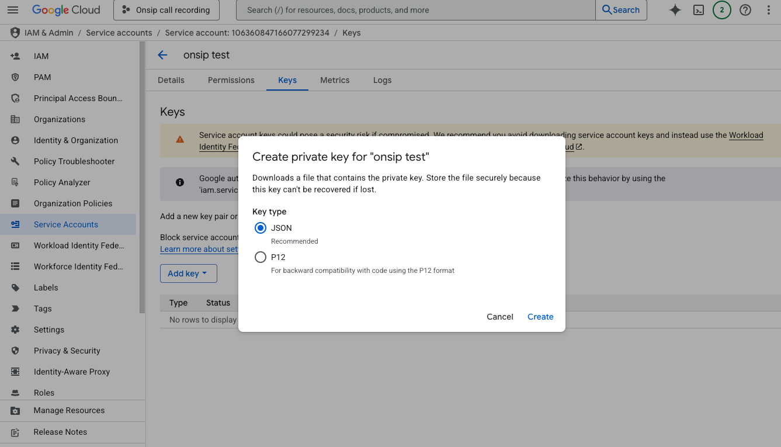Click Identity & Organization sidebar icon
Image resolution: width=781 pixels, height=447 pixels.
pyautogui.click(x=15, y=140)
